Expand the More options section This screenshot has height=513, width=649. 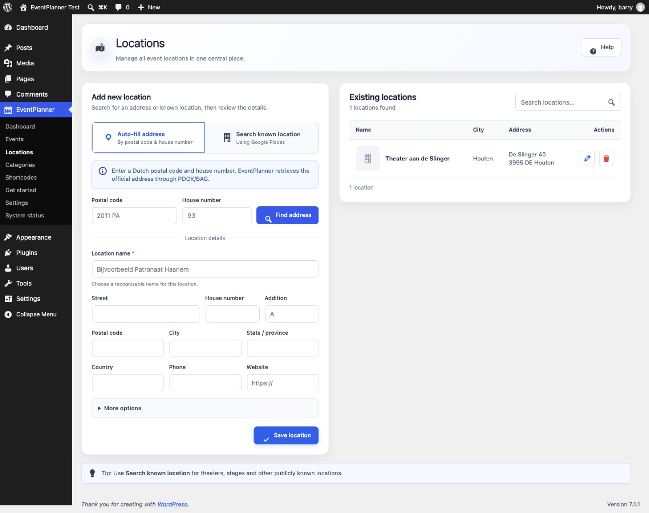tap(205, 408)
